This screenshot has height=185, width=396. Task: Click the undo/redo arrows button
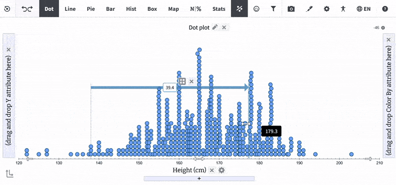click(x=27, y=9)
